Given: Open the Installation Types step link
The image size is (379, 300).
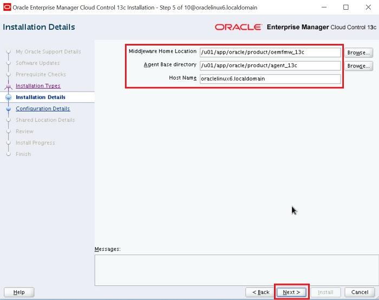Looking at the screenshot, I should (38, 86).
